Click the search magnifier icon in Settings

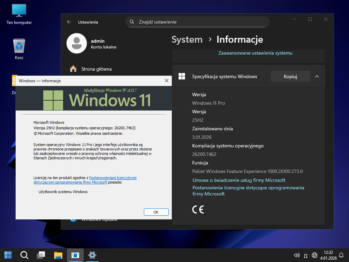(x=132, y=22)
